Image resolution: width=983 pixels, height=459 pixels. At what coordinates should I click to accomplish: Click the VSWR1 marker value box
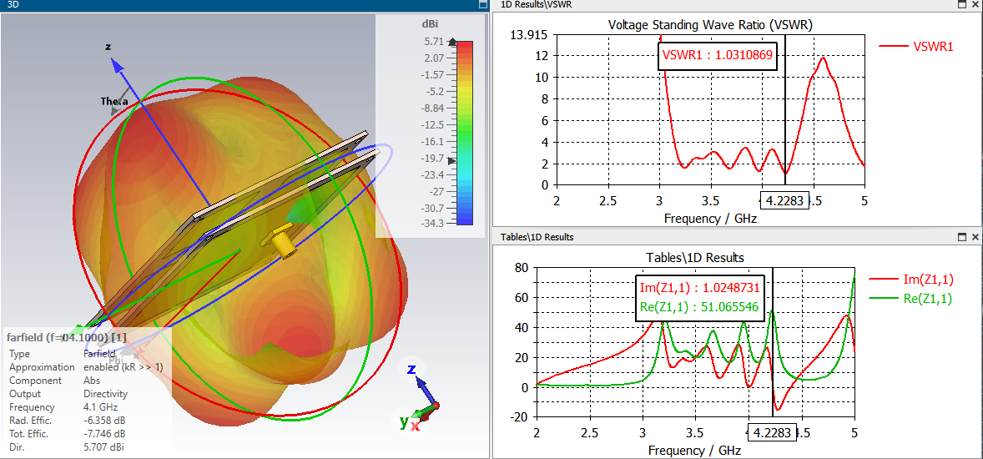pyautogui.click(x=718, y=57)
